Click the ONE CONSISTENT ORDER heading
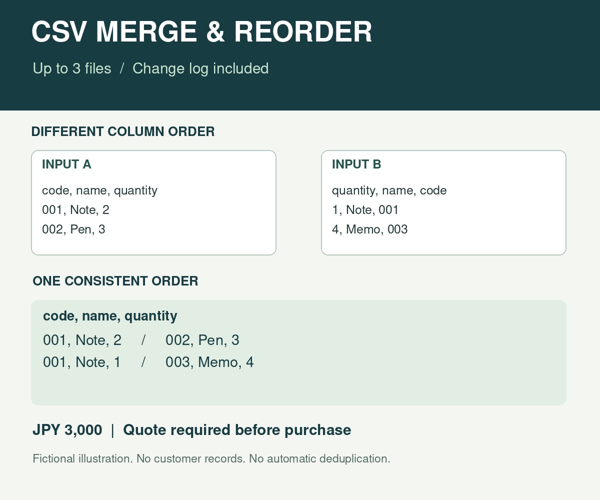 coord(115,281)
